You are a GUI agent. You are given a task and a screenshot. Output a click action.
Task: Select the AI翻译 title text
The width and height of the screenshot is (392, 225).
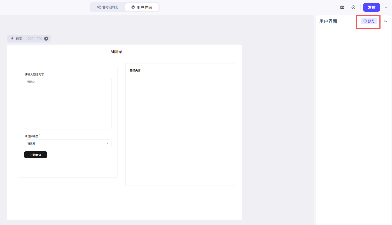click(x=116, y=52)
